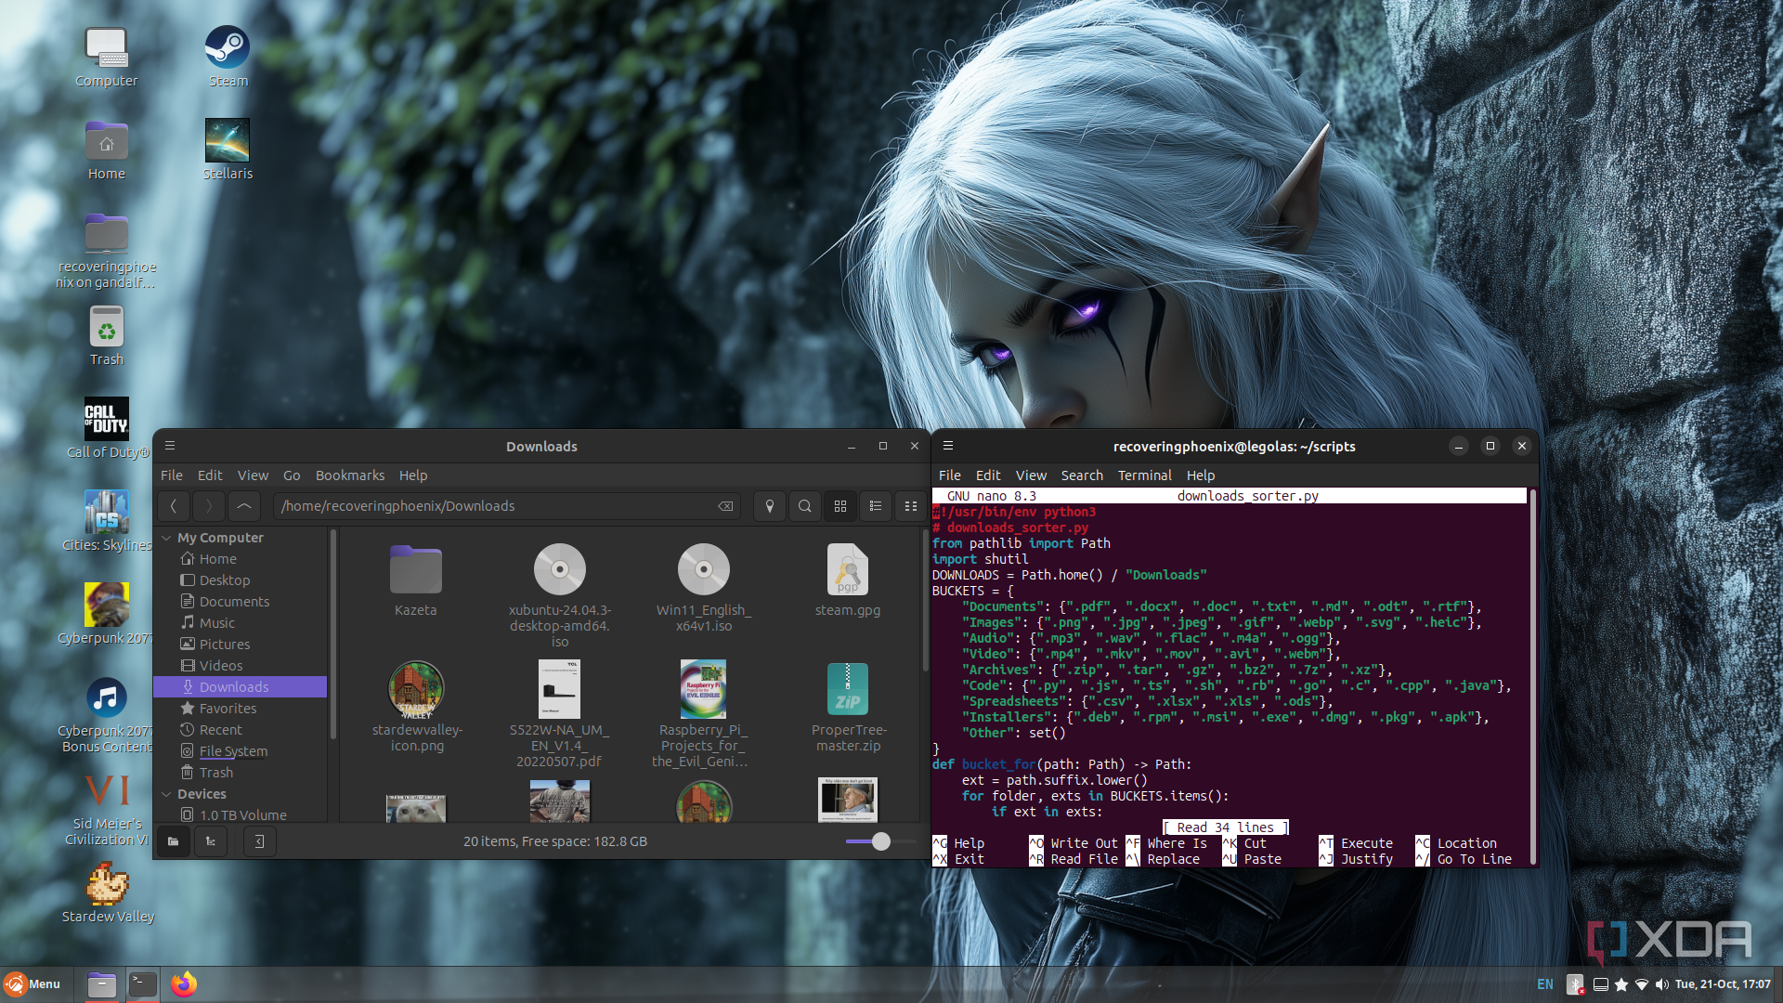Viewport: 1783px width, 1003px height.
Task: Select the Win11_English_x64v1.iso file
Action: [704, 588]
